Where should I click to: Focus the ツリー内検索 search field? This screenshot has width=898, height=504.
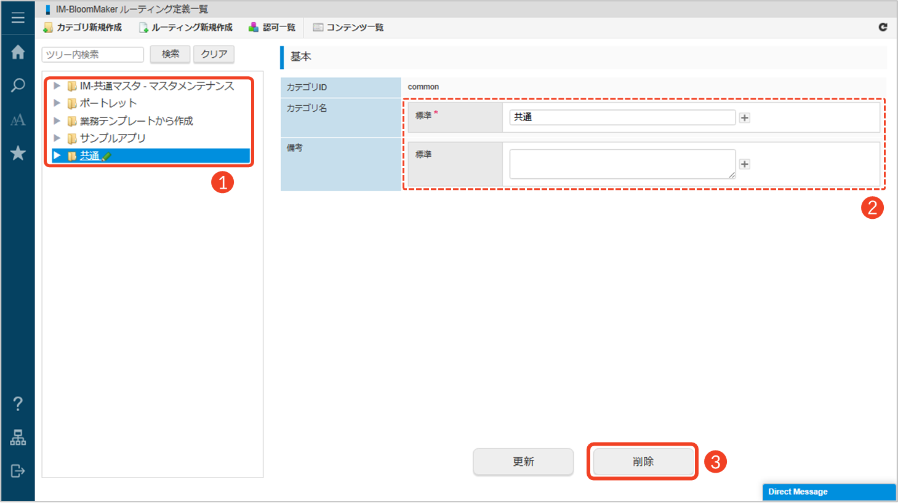click(92, 55)
